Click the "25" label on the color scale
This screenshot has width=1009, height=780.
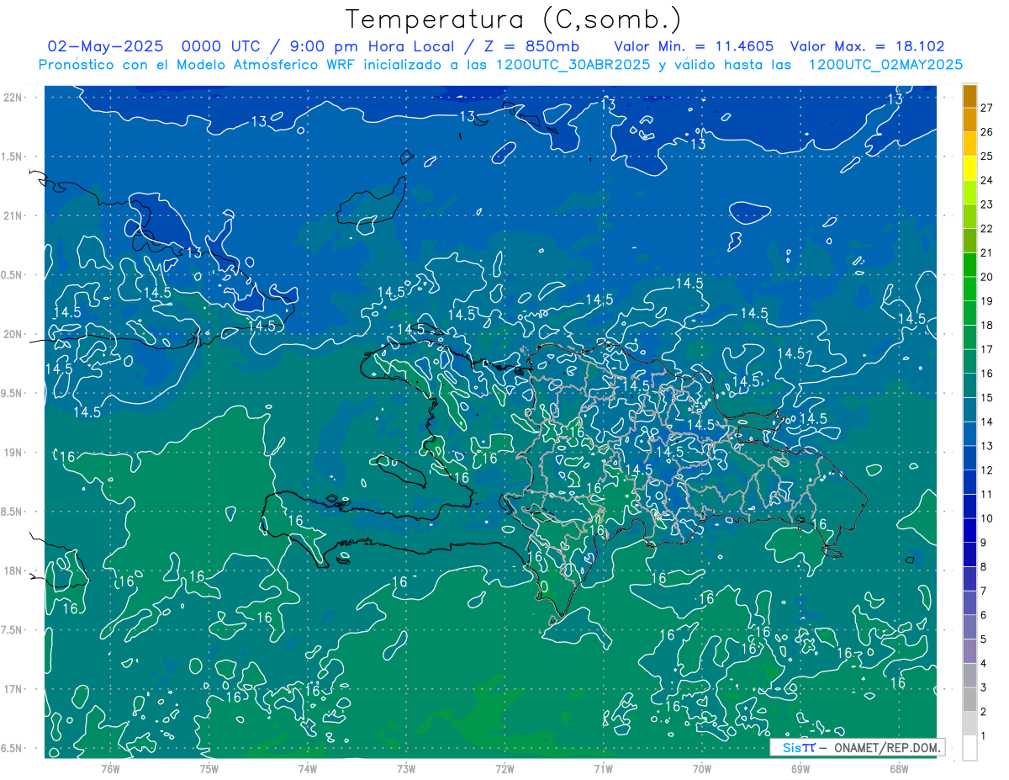click(x=987, y=156)
